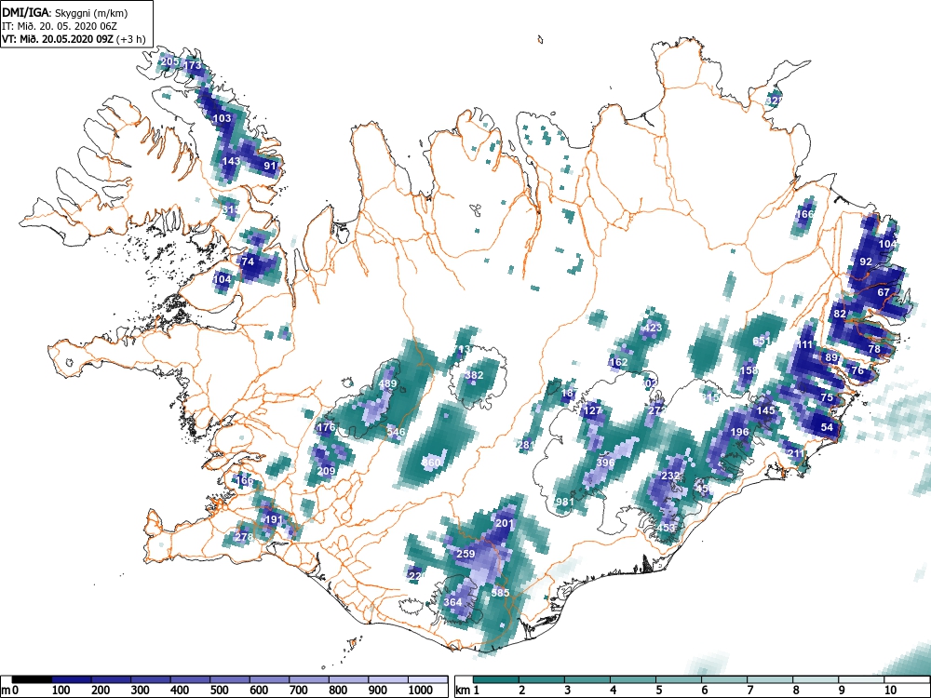Click the visibility value 453
Viewport: 931px width, 698px height.
[666, 528]
